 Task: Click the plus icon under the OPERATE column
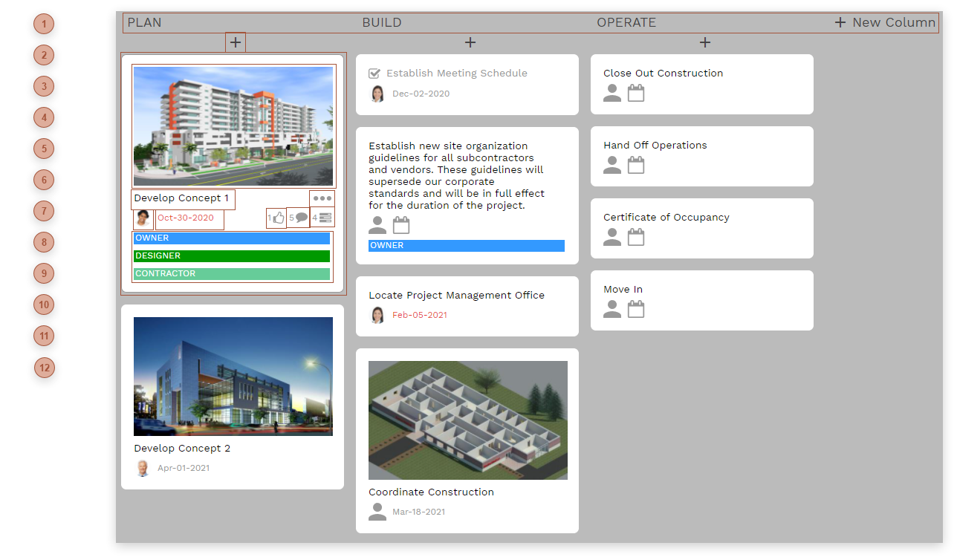(704, 42)
